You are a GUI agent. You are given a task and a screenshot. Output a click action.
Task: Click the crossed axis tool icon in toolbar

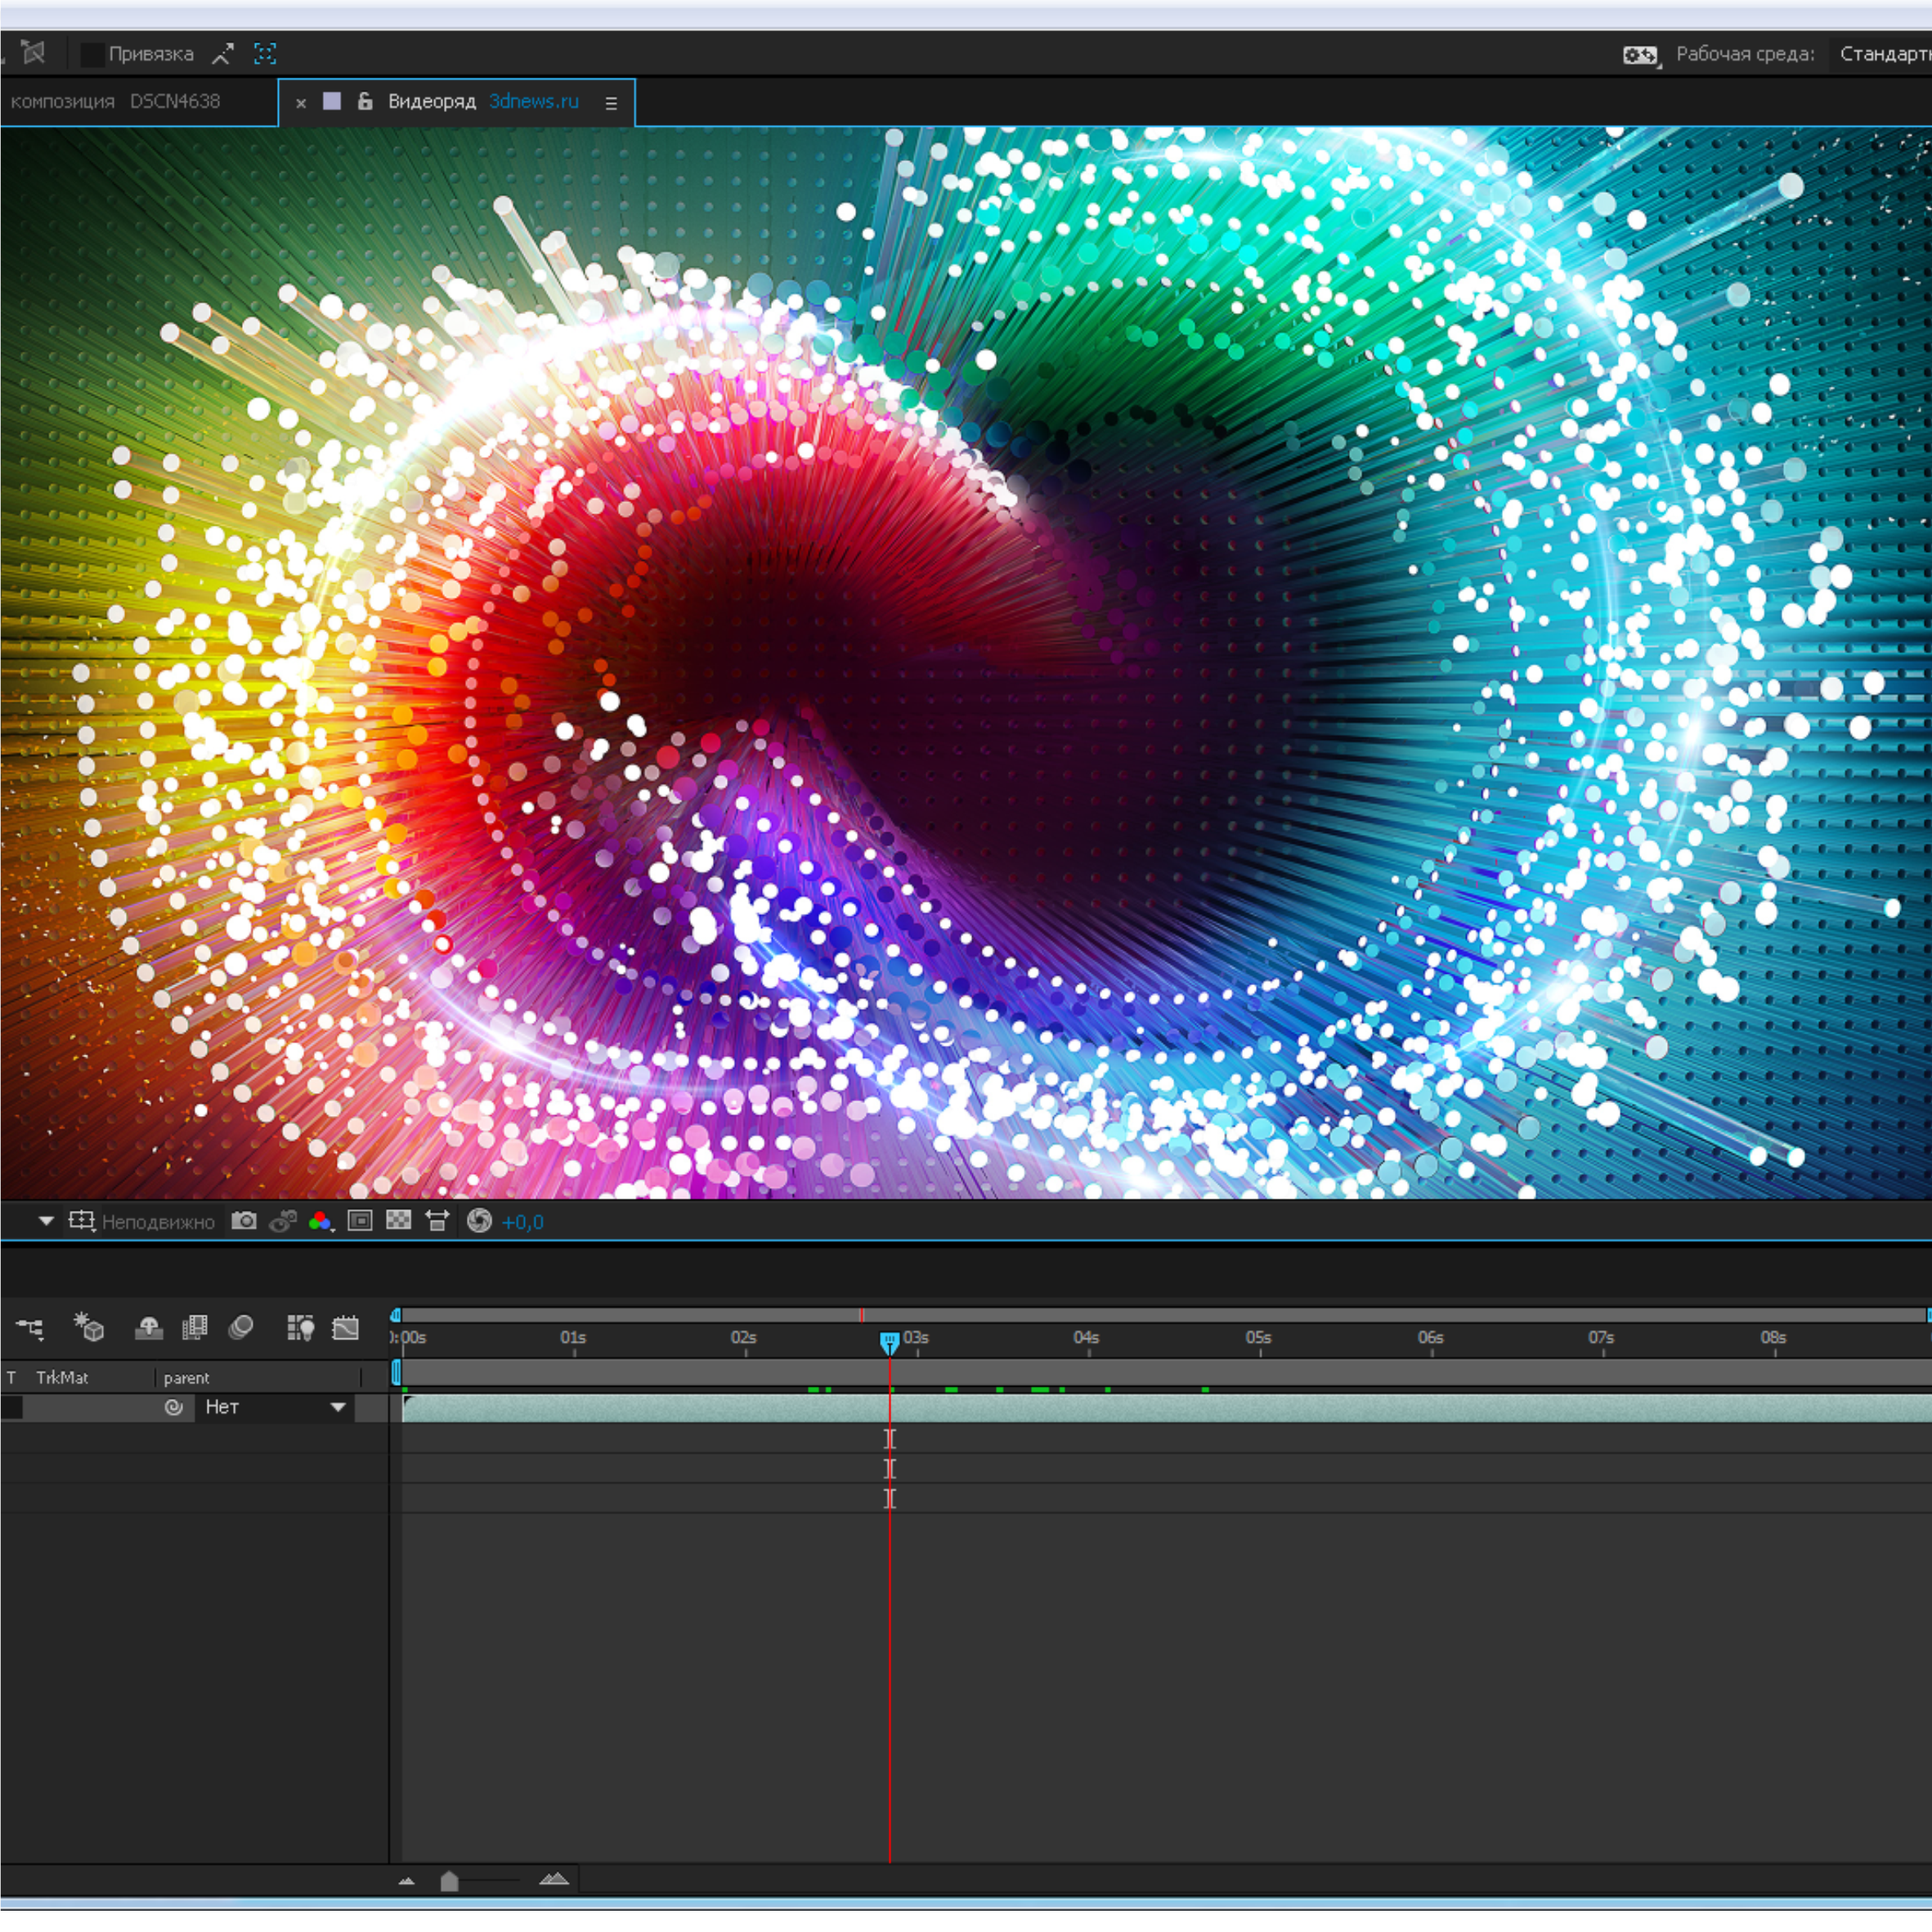coord(34,53)
